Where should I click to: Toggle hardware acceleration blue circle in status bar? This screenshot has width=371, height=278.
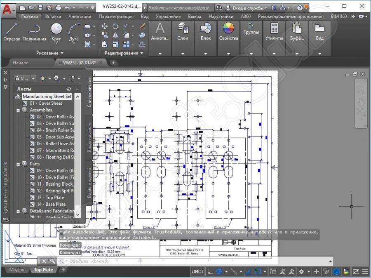[x=336, y=271]
